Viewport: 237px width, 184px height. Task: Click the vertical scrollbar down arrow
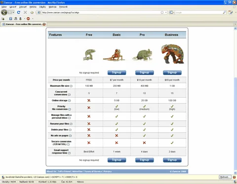pos(235,173)
